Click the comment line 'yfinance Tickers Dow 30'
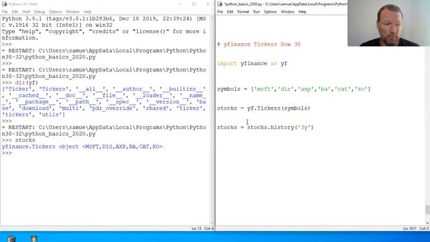This screenshot has height=242, width=430. click(x=259, y=44)
